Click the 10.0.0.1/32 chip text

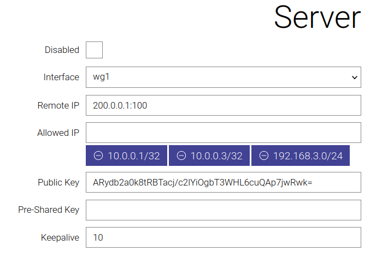pos(133,156)
